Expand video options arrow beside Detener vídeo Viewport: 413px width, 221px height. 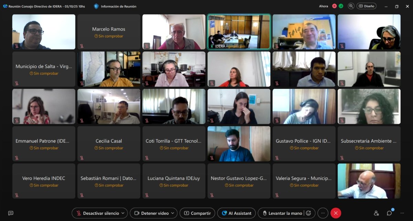click(173, 213)
